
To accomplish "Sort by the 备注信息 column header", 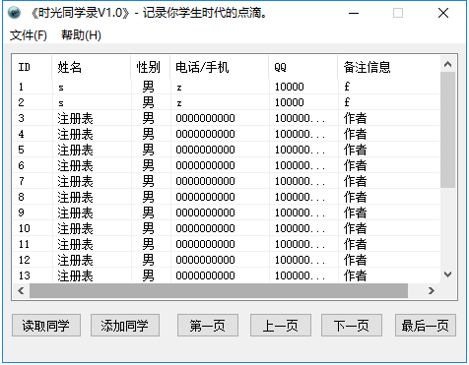I will pyautogui.click(x=388, y=67).
